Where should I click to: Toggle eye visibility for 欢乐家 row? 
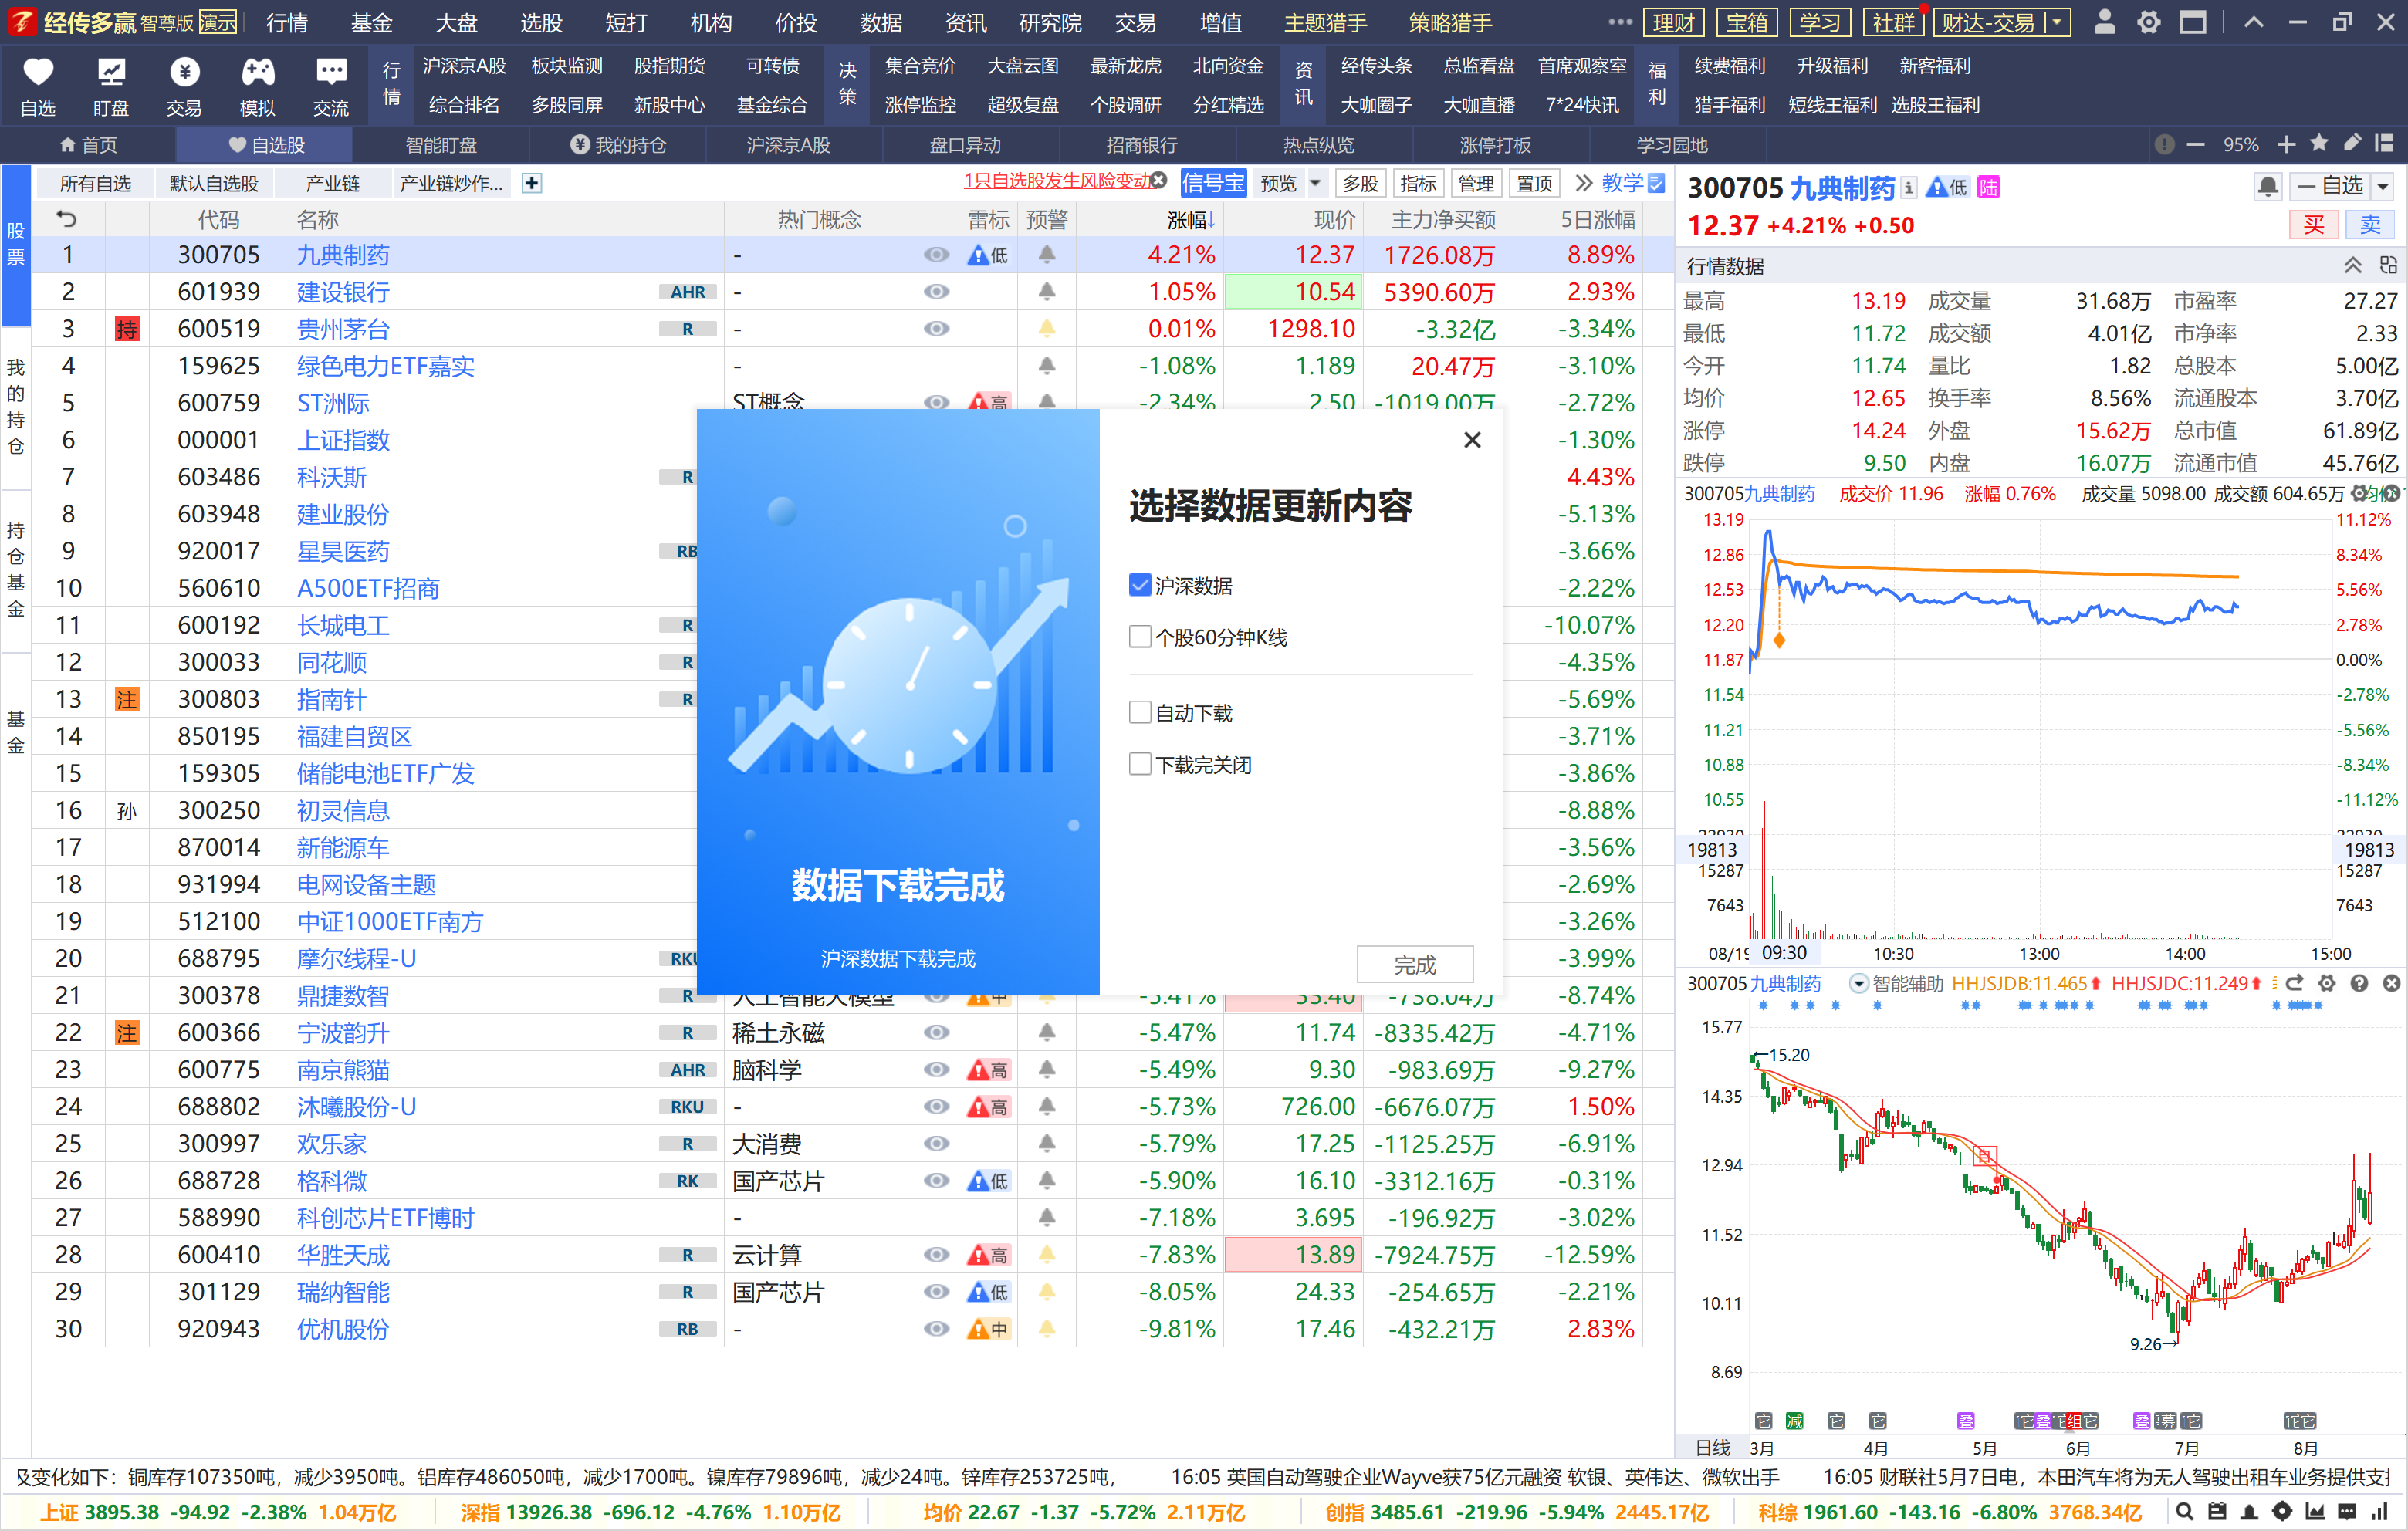(x=936, y=1143)
